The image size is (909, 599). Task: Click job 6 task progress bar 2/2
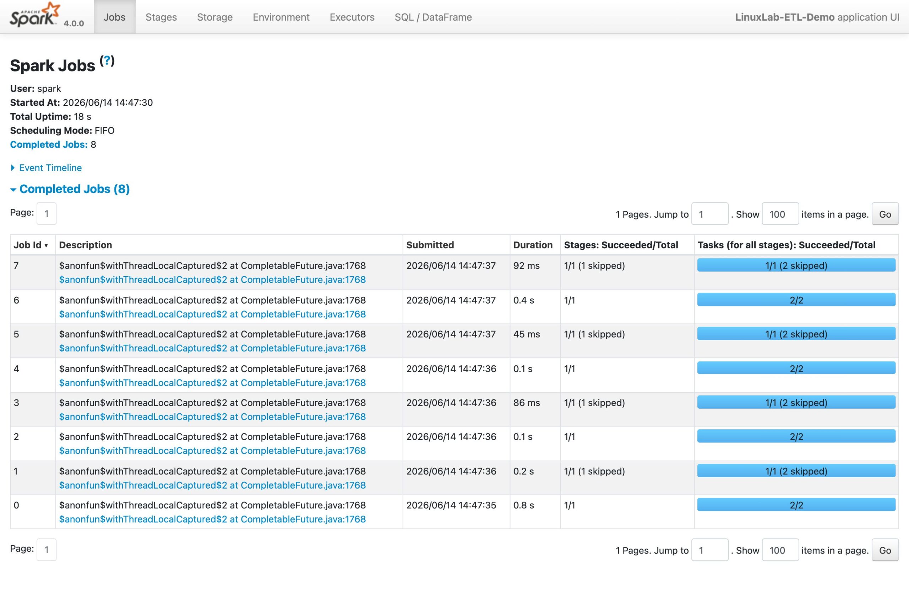coord(796,300)
